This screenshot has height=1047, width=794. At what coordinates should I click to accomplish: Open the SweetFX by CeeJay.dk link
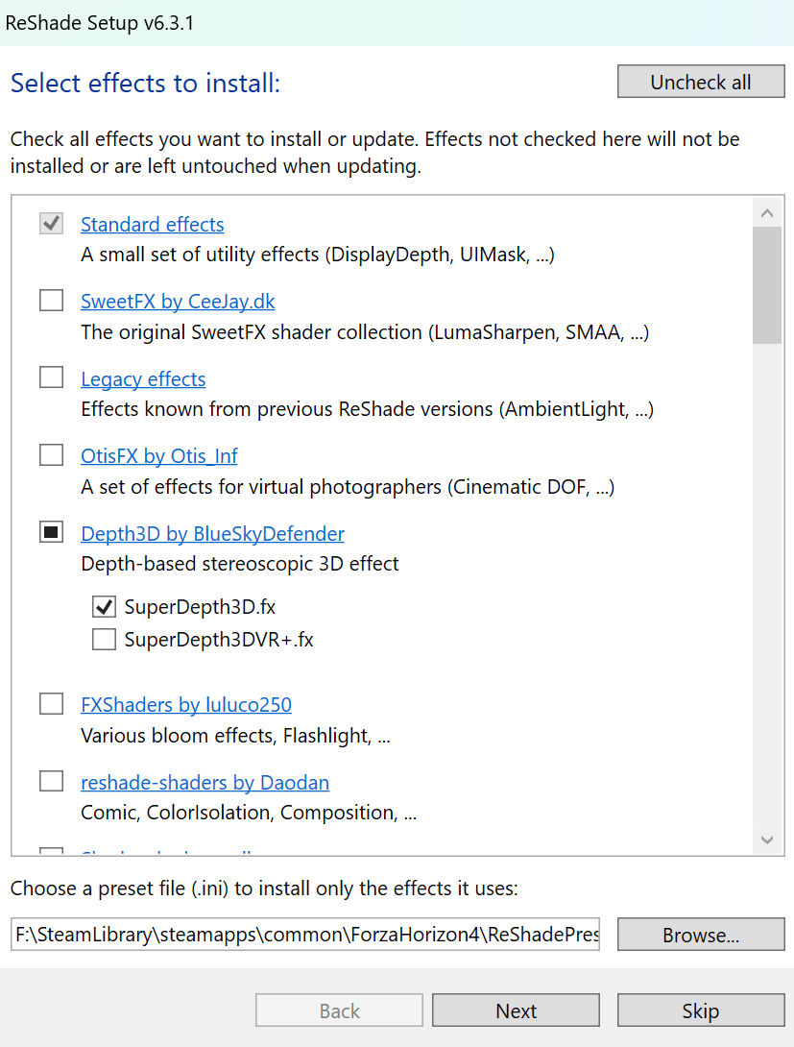[x=178, y=302]
